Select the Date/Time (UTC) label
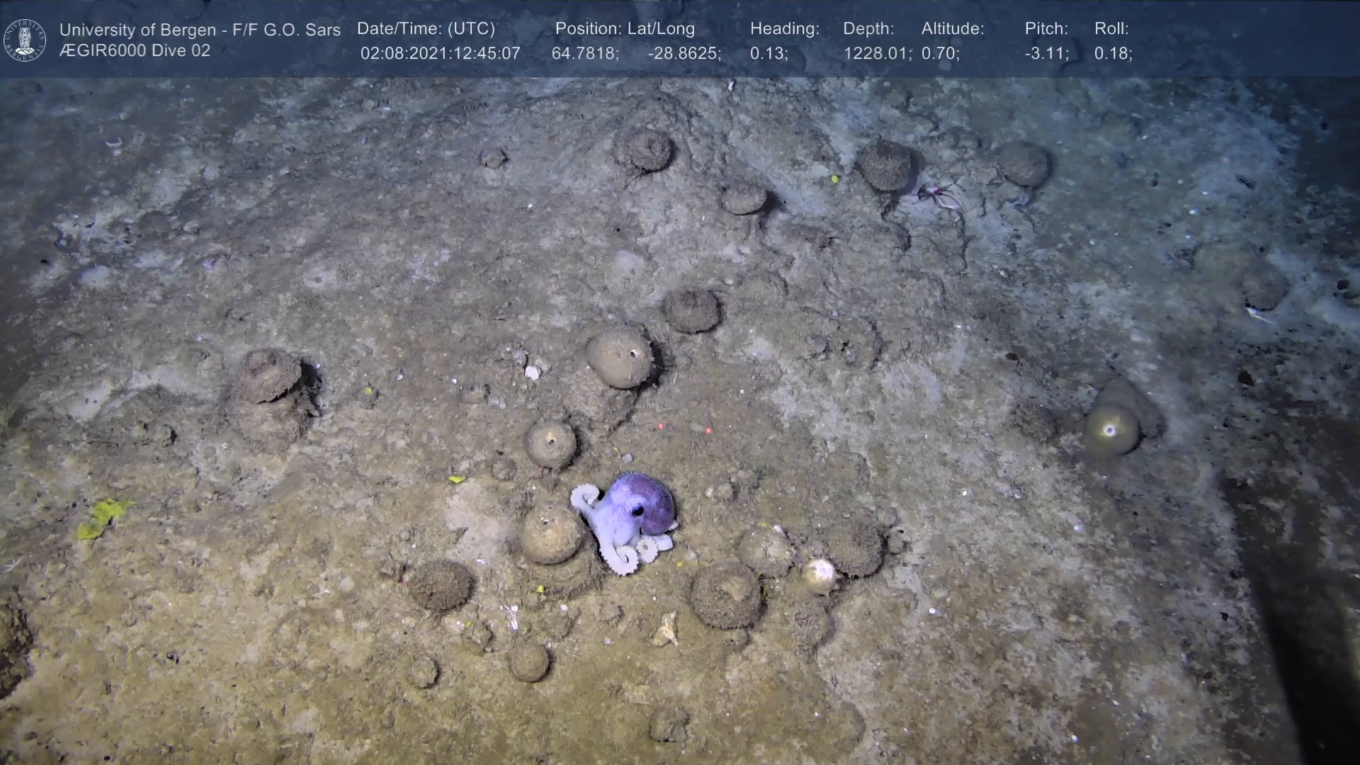1360x765 pixels. click(426, 29)
